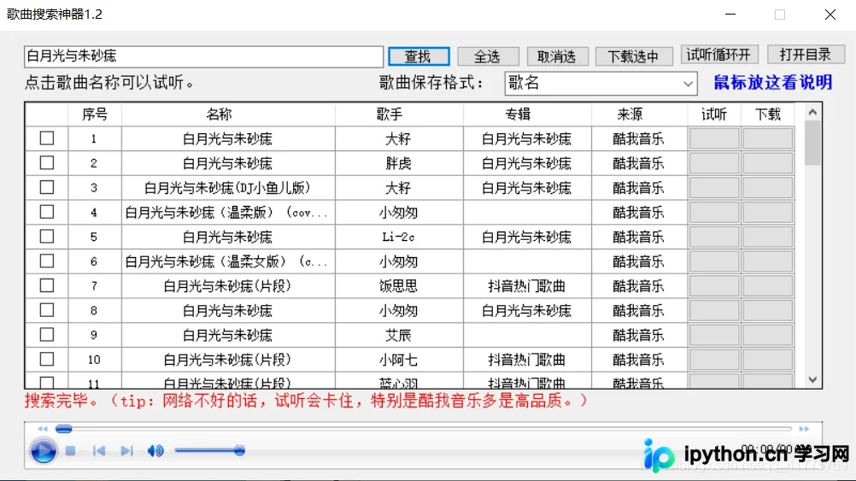Open the 歌曲保存格式 dropdown
The height and width of the screenshot is (481, 856).
[601, 84]
